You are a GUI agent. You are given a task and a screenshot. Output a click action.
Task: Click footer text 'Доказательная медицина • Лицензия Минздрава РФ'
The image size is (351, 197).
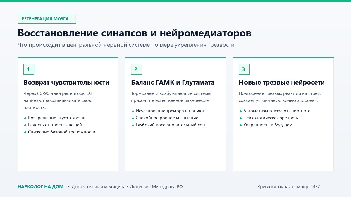click(127, 187)
